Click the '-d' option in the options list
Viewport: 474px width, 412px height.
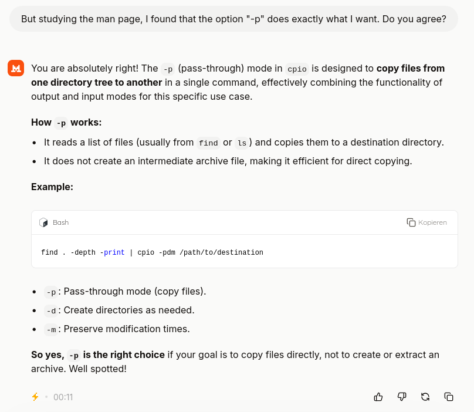tap(51, 310)
